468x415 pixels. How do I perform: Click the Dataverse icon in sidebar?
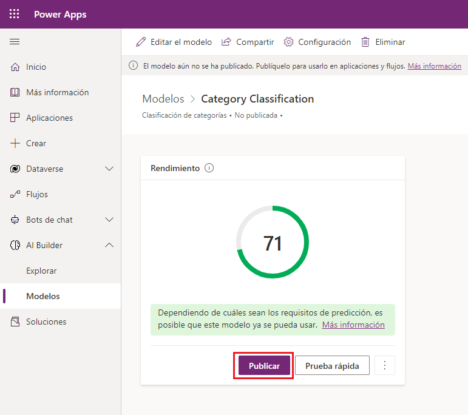pyautogui.click(x=15, y=169)
